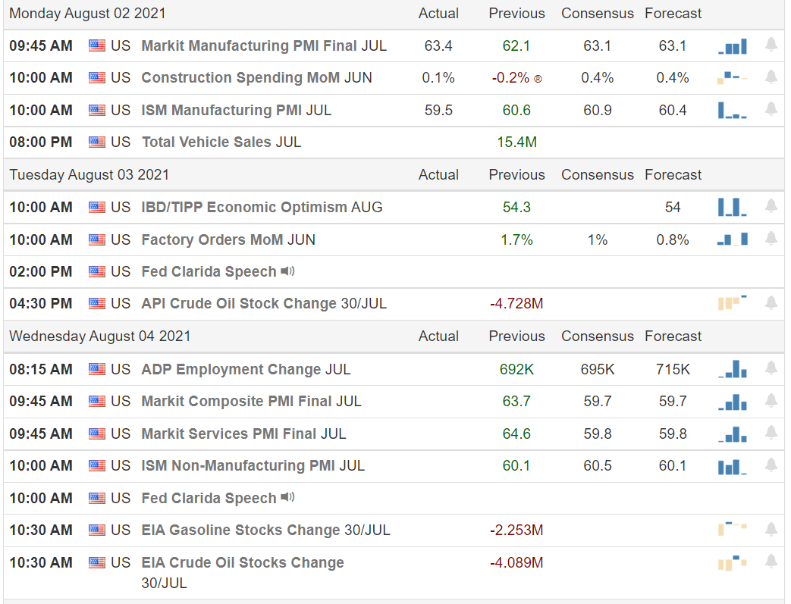Click the Forecast column header under Wednesday
791x604 pixels.
pyautogui.click(x=673, y=336)
